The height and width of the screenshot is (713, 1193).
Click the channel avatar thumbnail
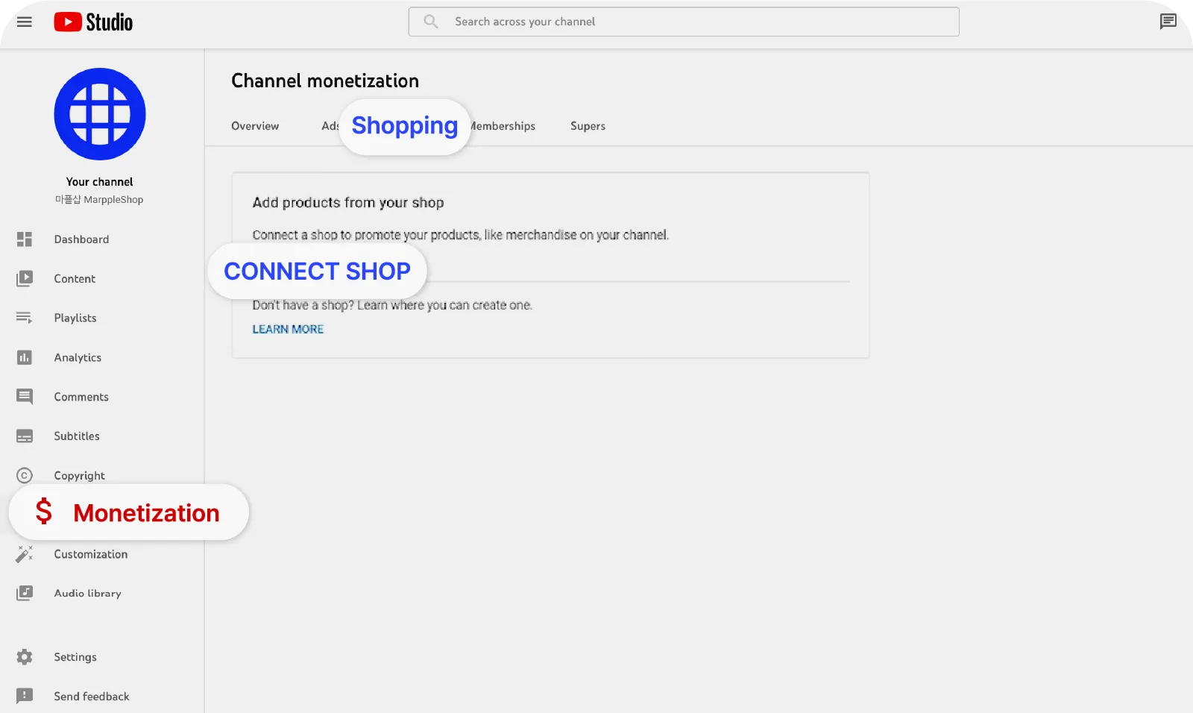coord(100,114)
